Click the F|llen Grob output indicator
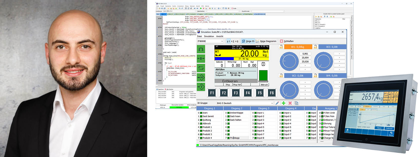This screenshot has height=157, width=419. point(322,113)
